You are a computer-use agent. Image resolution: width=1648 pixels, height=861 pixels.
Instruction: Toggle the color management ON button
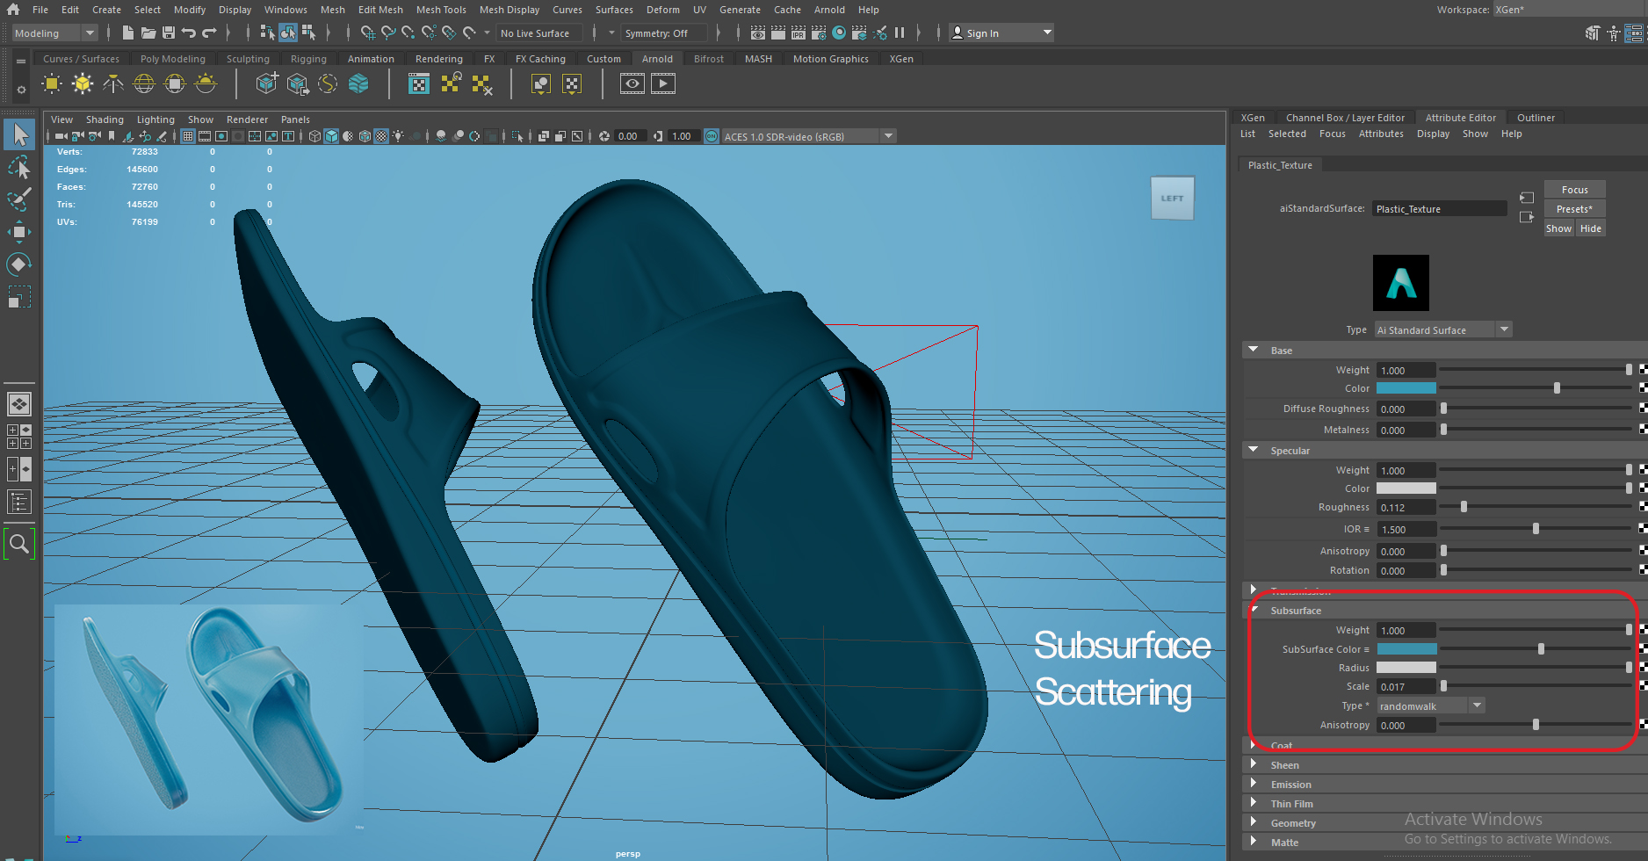712,136
